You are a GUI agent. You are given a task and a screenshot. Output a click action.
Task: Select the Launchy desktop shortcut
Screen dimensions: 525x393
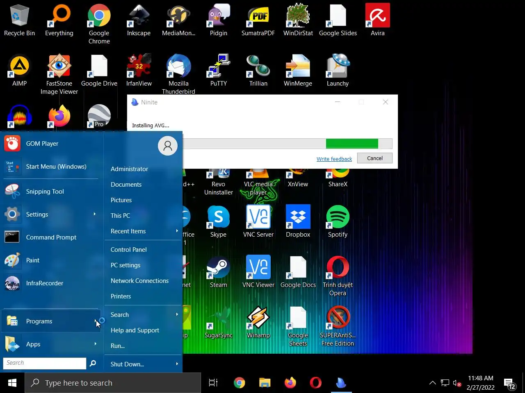(338, 70)
